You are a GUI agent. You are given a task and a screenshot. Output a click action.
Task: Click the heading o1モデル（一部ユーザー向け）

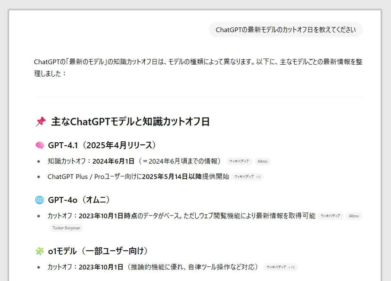pos(98,251)
